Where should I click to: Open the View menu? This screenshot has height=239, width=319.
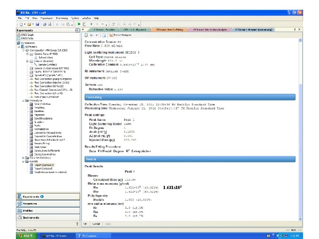tap(35, 18)
